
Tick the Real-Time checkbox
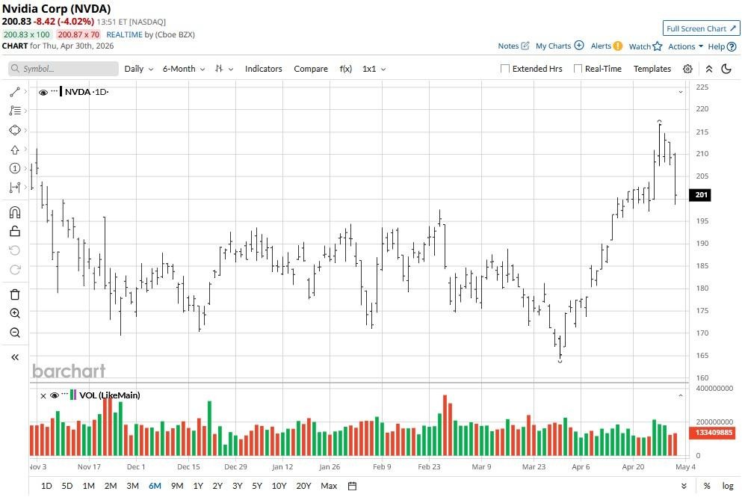pos(578,69)
